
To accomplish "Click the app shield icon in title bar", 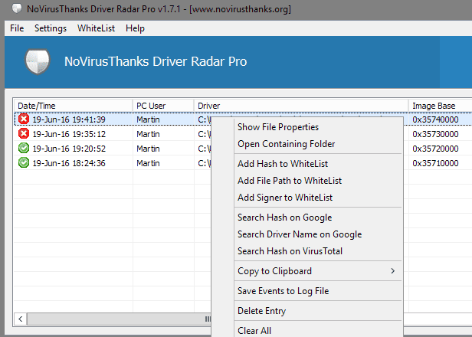I will click(17, 8).
